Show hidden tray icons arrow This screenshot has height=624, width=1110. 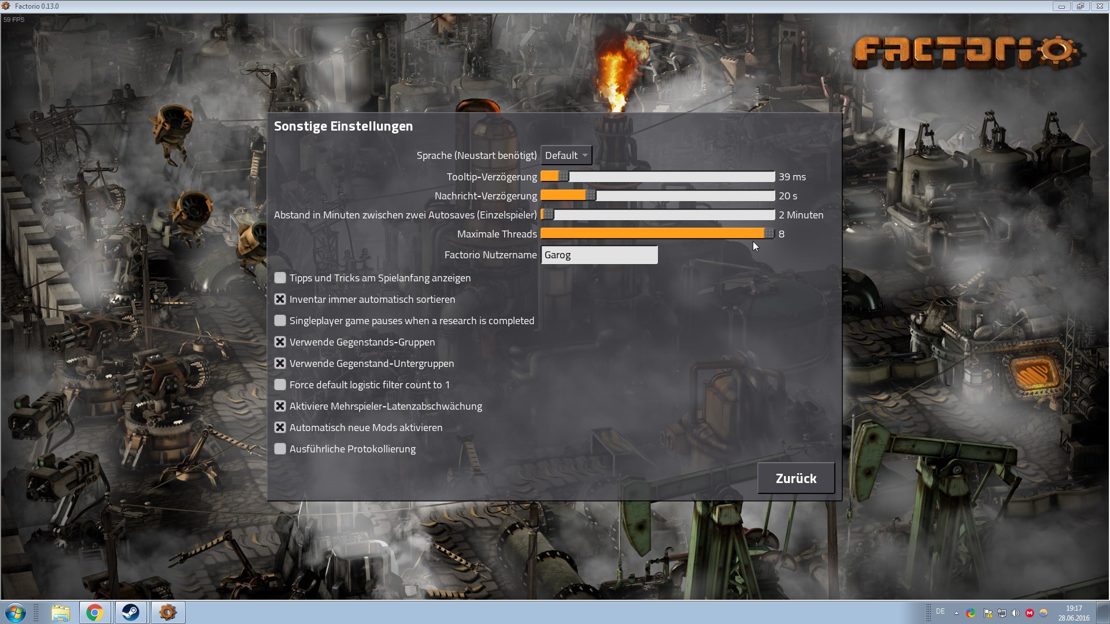tap(956, 613)
